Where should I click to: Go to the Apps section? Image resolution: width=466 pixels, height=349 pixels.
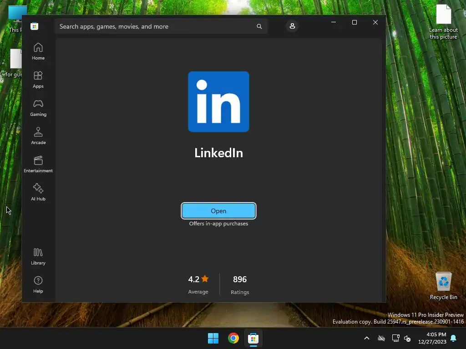point(38,80)
